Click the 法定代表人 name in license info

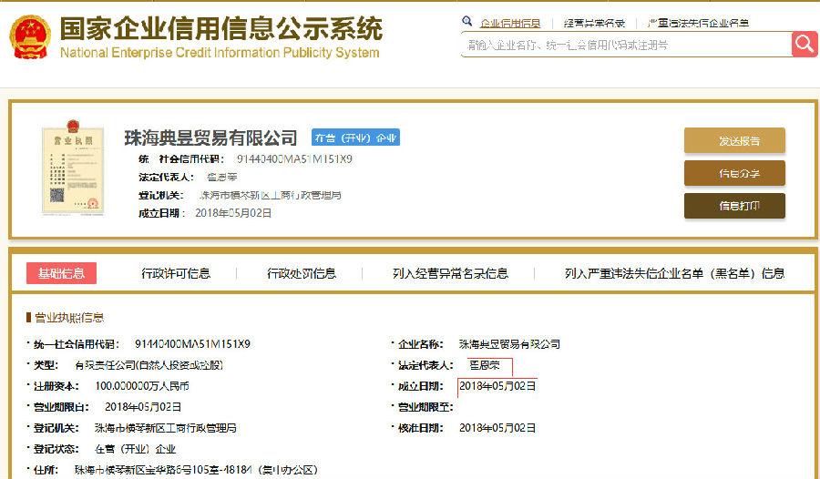(x=484, y=365)
